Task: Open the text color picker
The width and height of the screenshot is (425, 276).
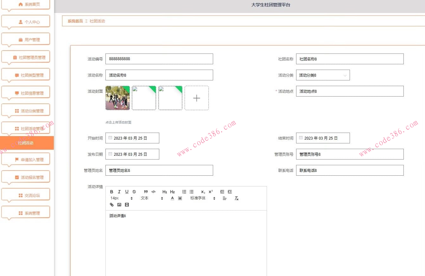Action: tap(172, 198)
